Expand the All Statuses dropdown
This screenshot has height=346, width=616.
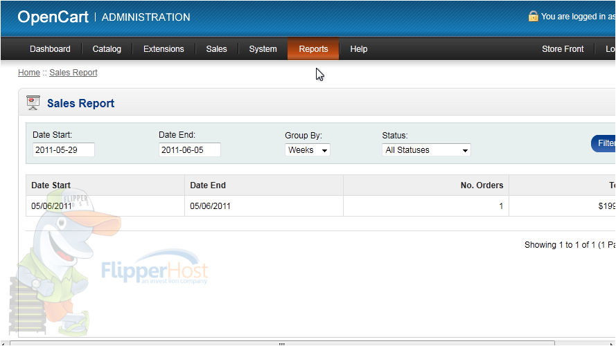pyautogui.click(x=426, y=150)
